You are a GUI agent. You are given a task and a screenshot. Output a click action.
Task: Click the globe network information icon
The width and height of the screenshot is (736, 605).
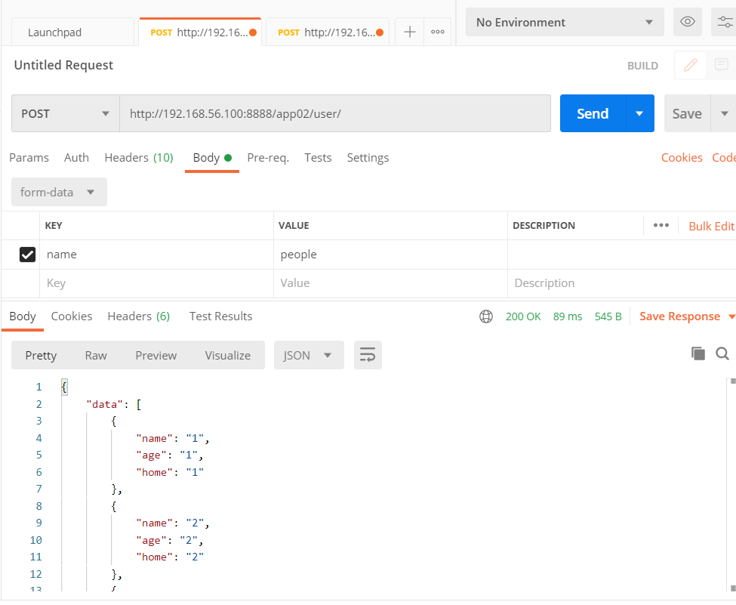[x=486, y=316]
